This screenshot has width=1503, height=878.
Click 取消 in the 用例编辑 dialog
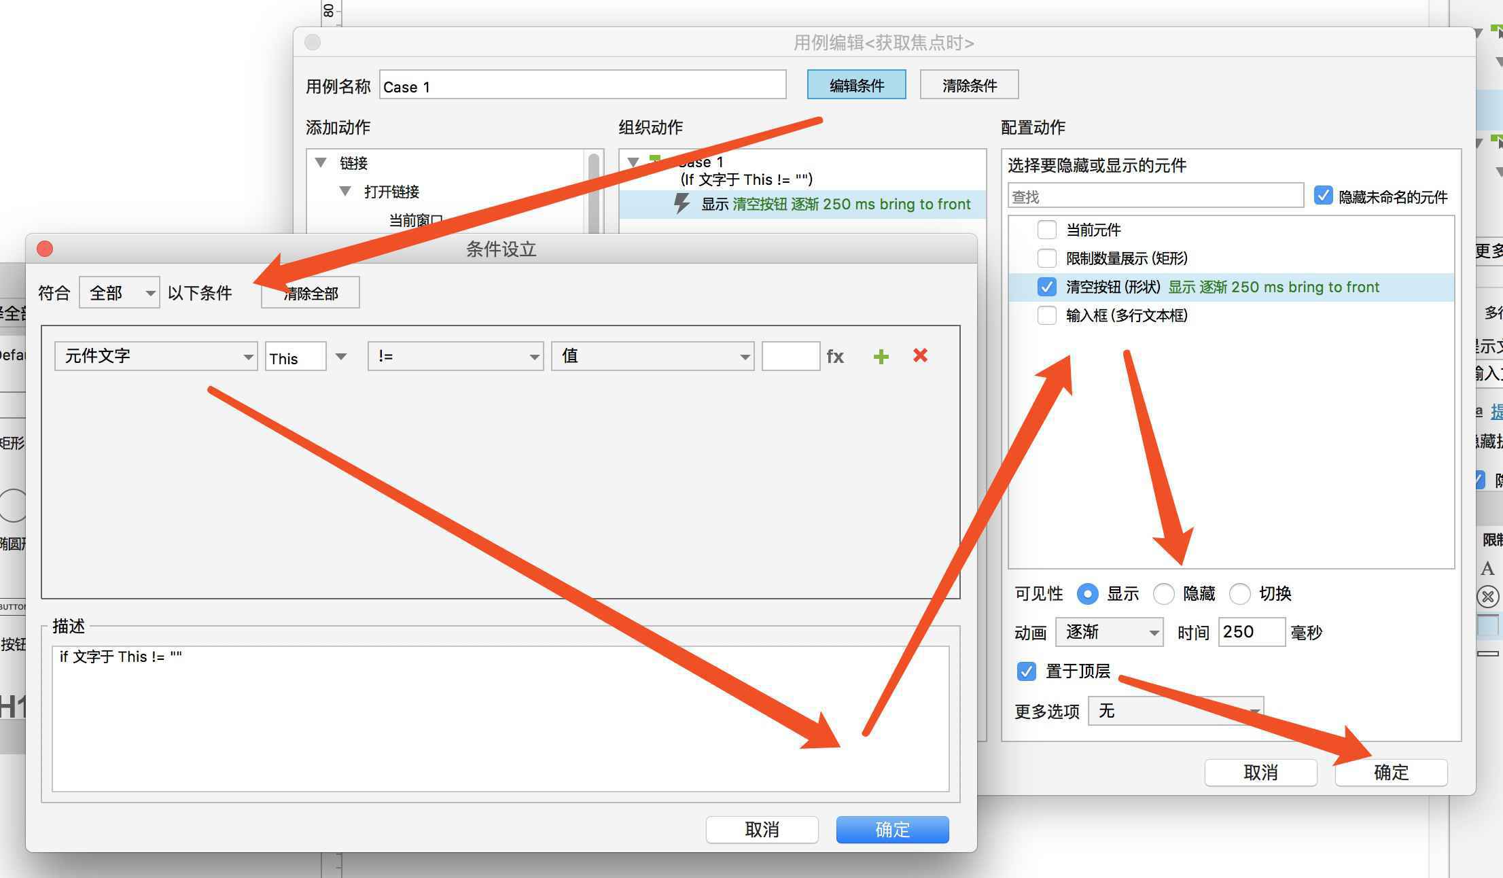point(1260,773)
